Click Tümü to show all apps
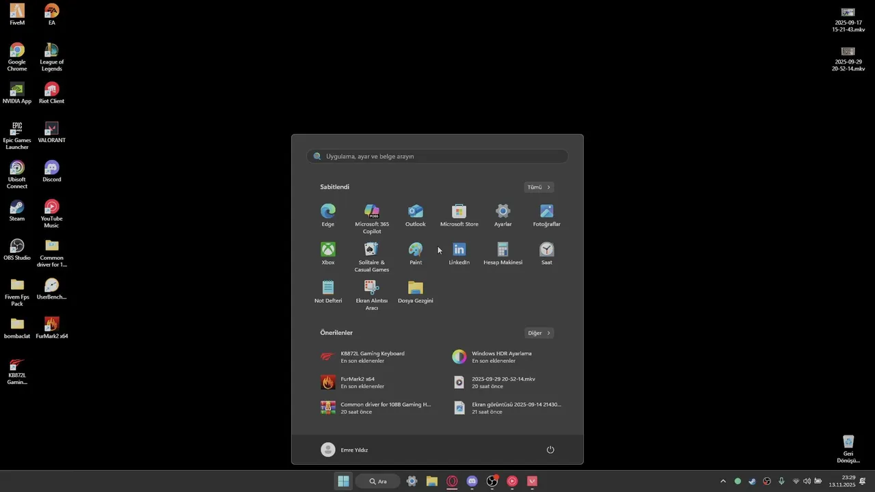The height and width of the screenshot is (492, 875). click(539, 187)
